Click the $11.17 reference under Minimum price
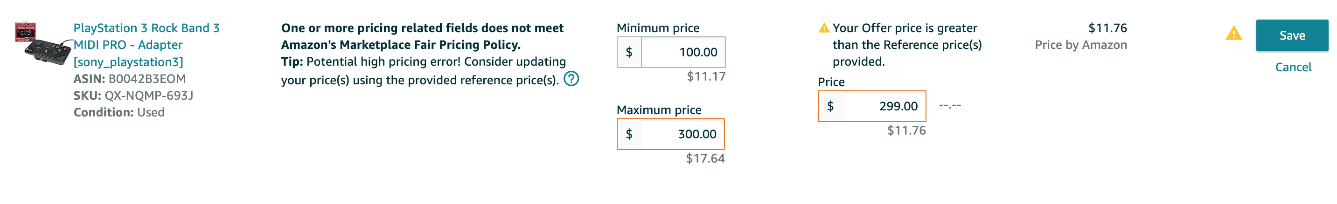 (706, 77)
